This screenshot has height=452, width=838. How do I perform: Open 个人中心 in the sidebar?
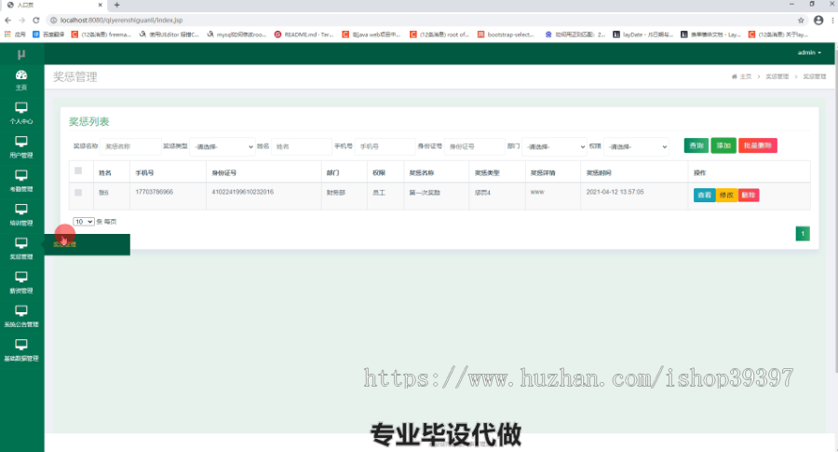[21, 114]
